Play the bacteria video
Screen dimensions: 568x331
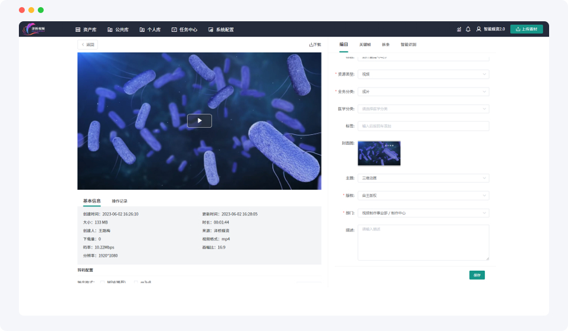199,121
